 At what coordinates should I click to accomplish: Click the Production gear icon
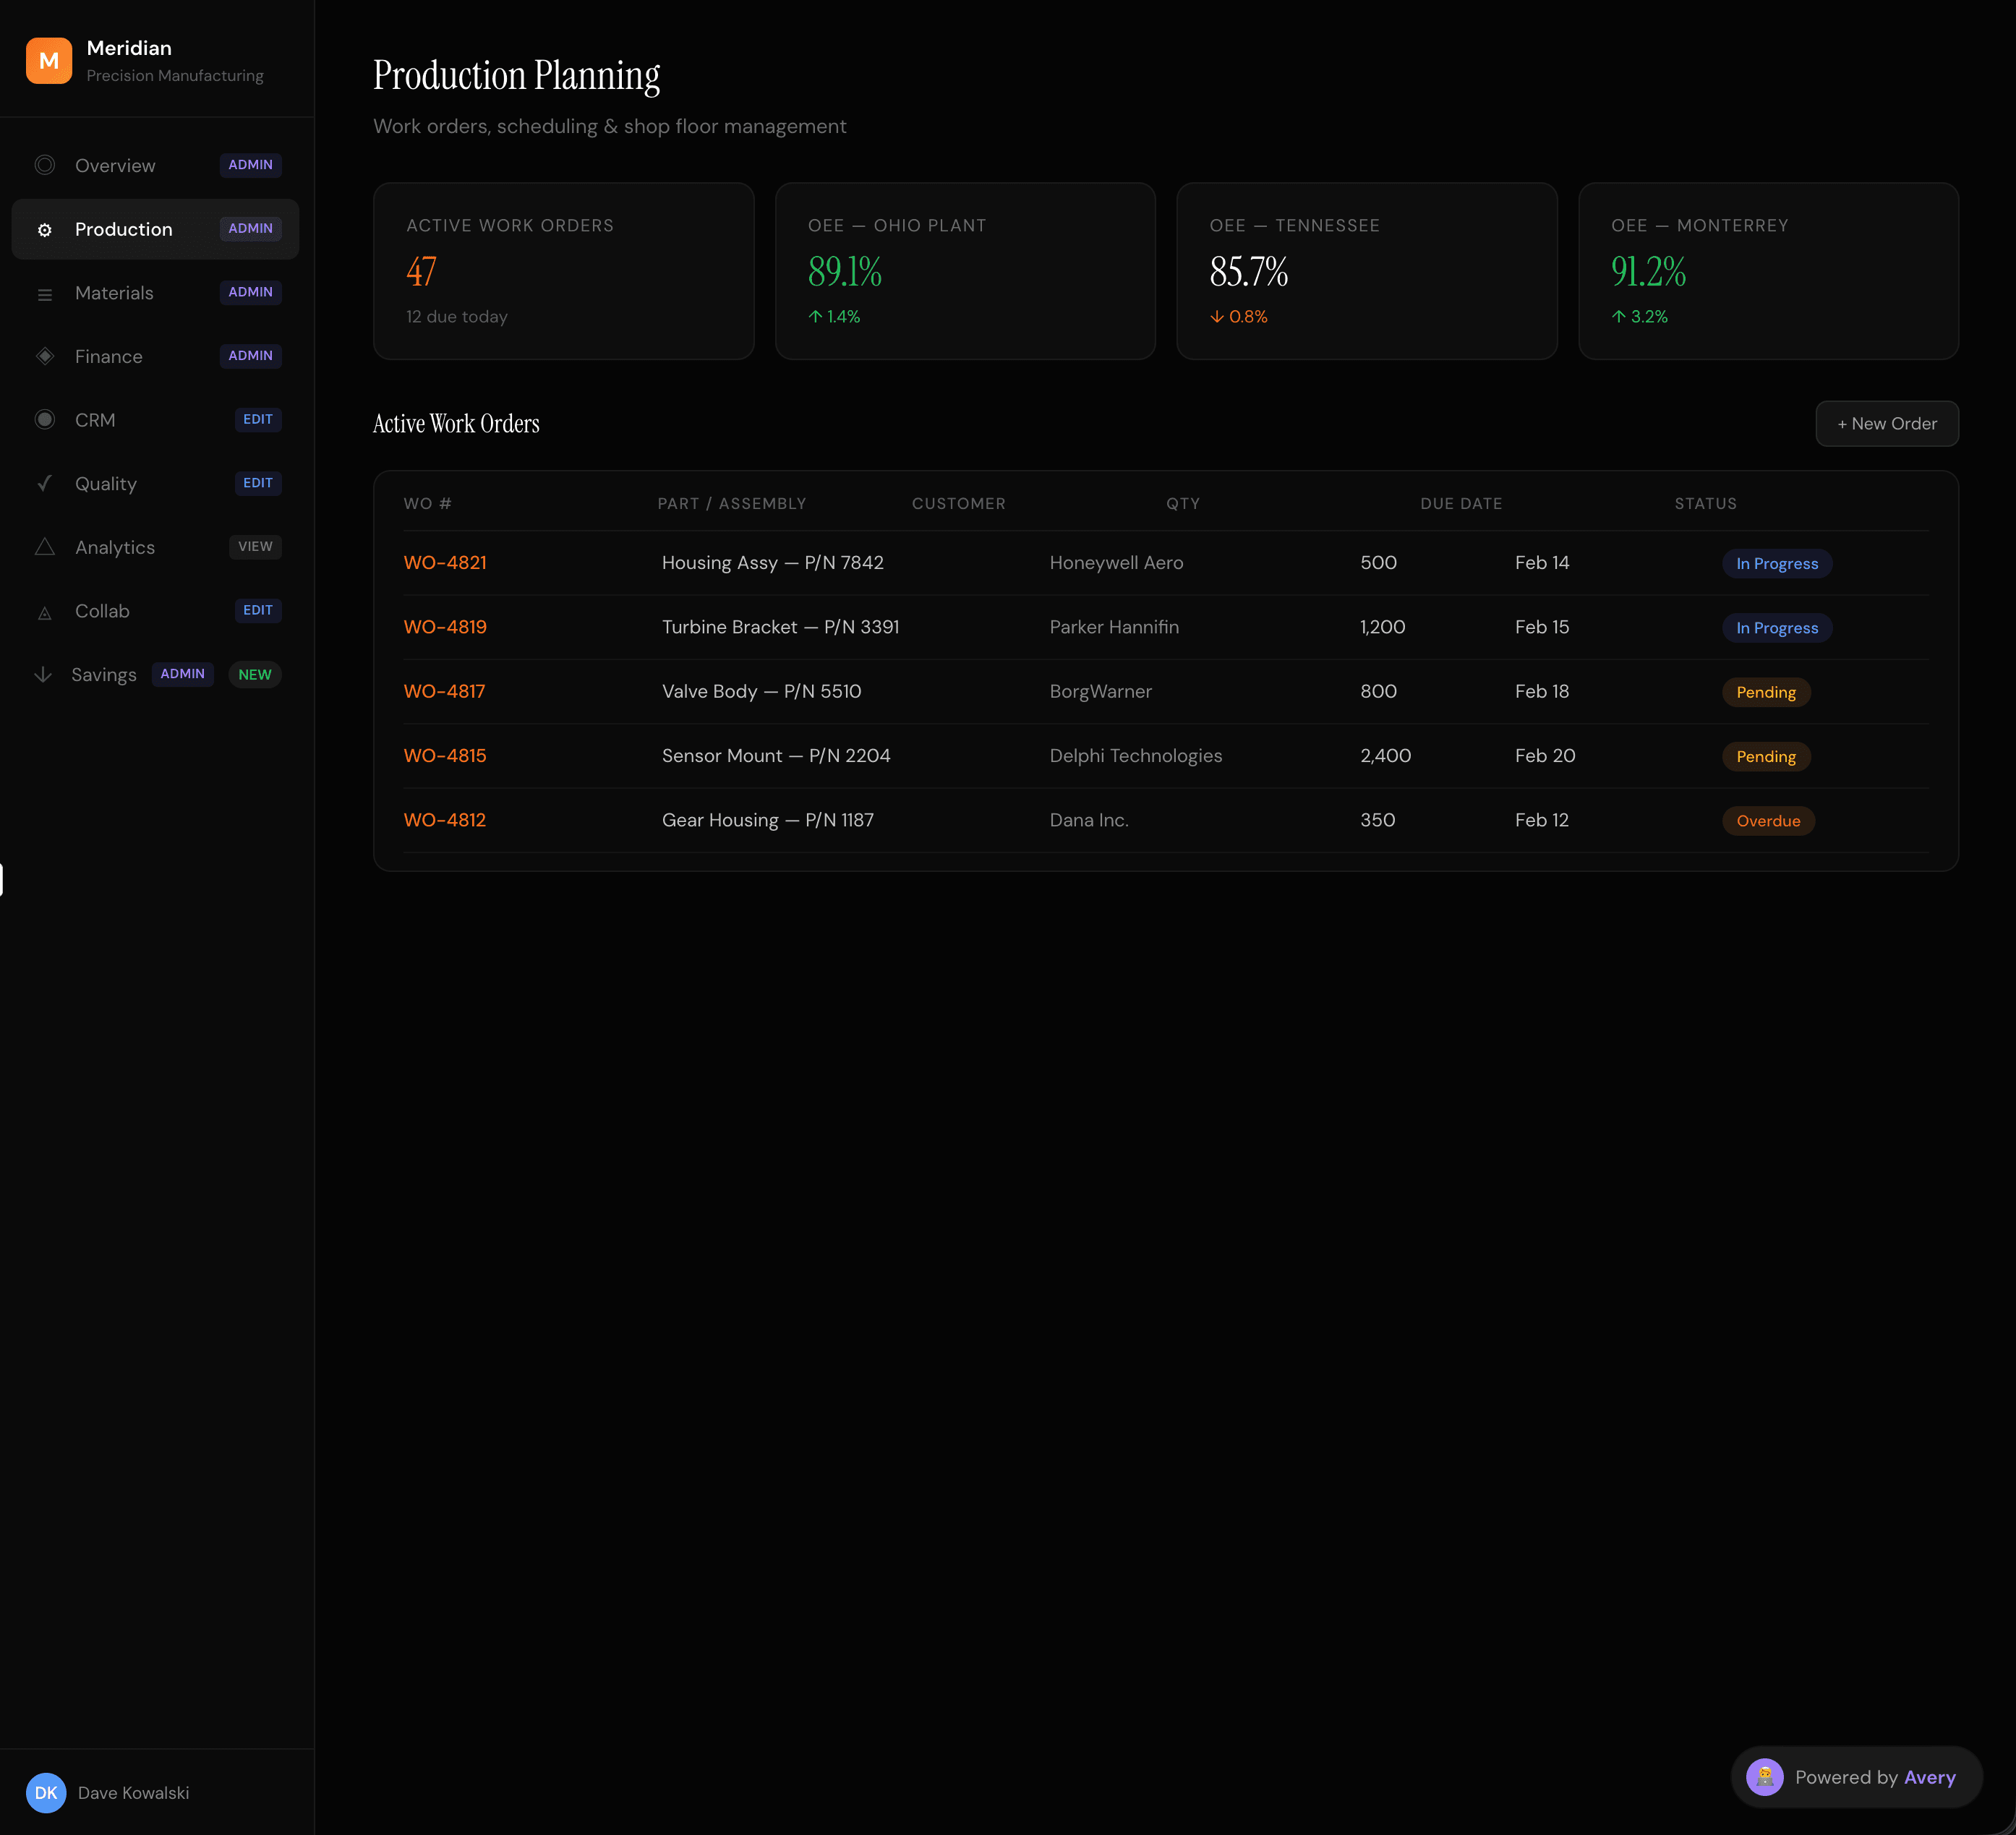45,230
